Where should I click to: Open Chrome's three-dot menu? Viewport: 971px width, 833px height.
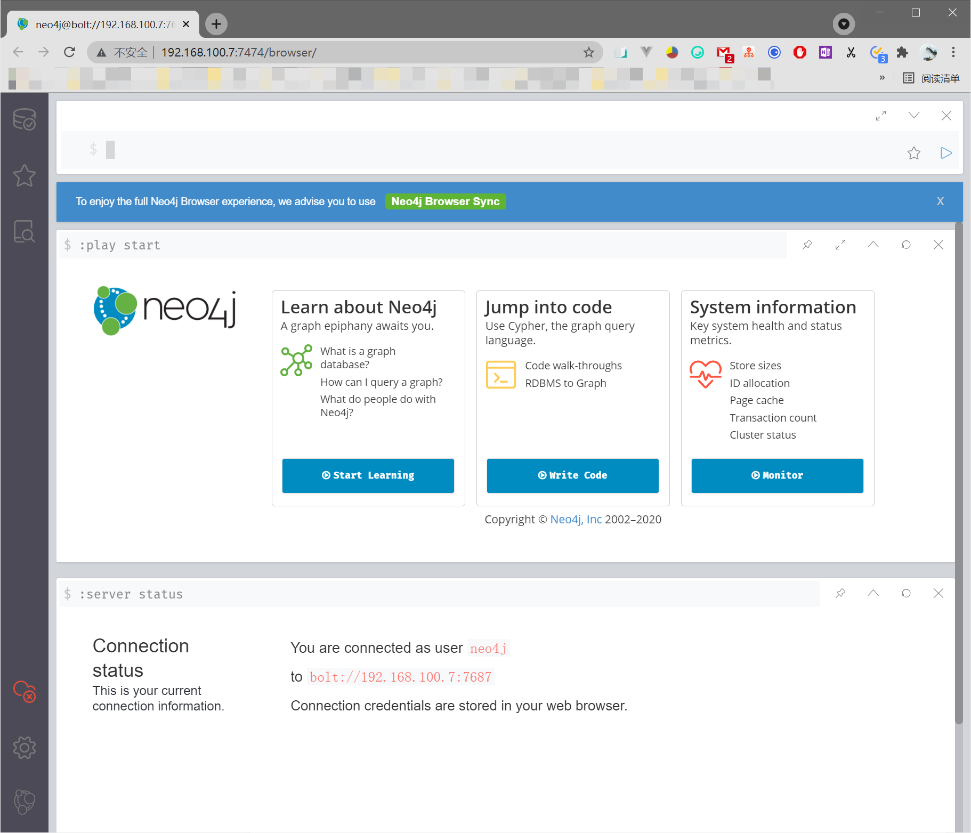tap(953, 52)
